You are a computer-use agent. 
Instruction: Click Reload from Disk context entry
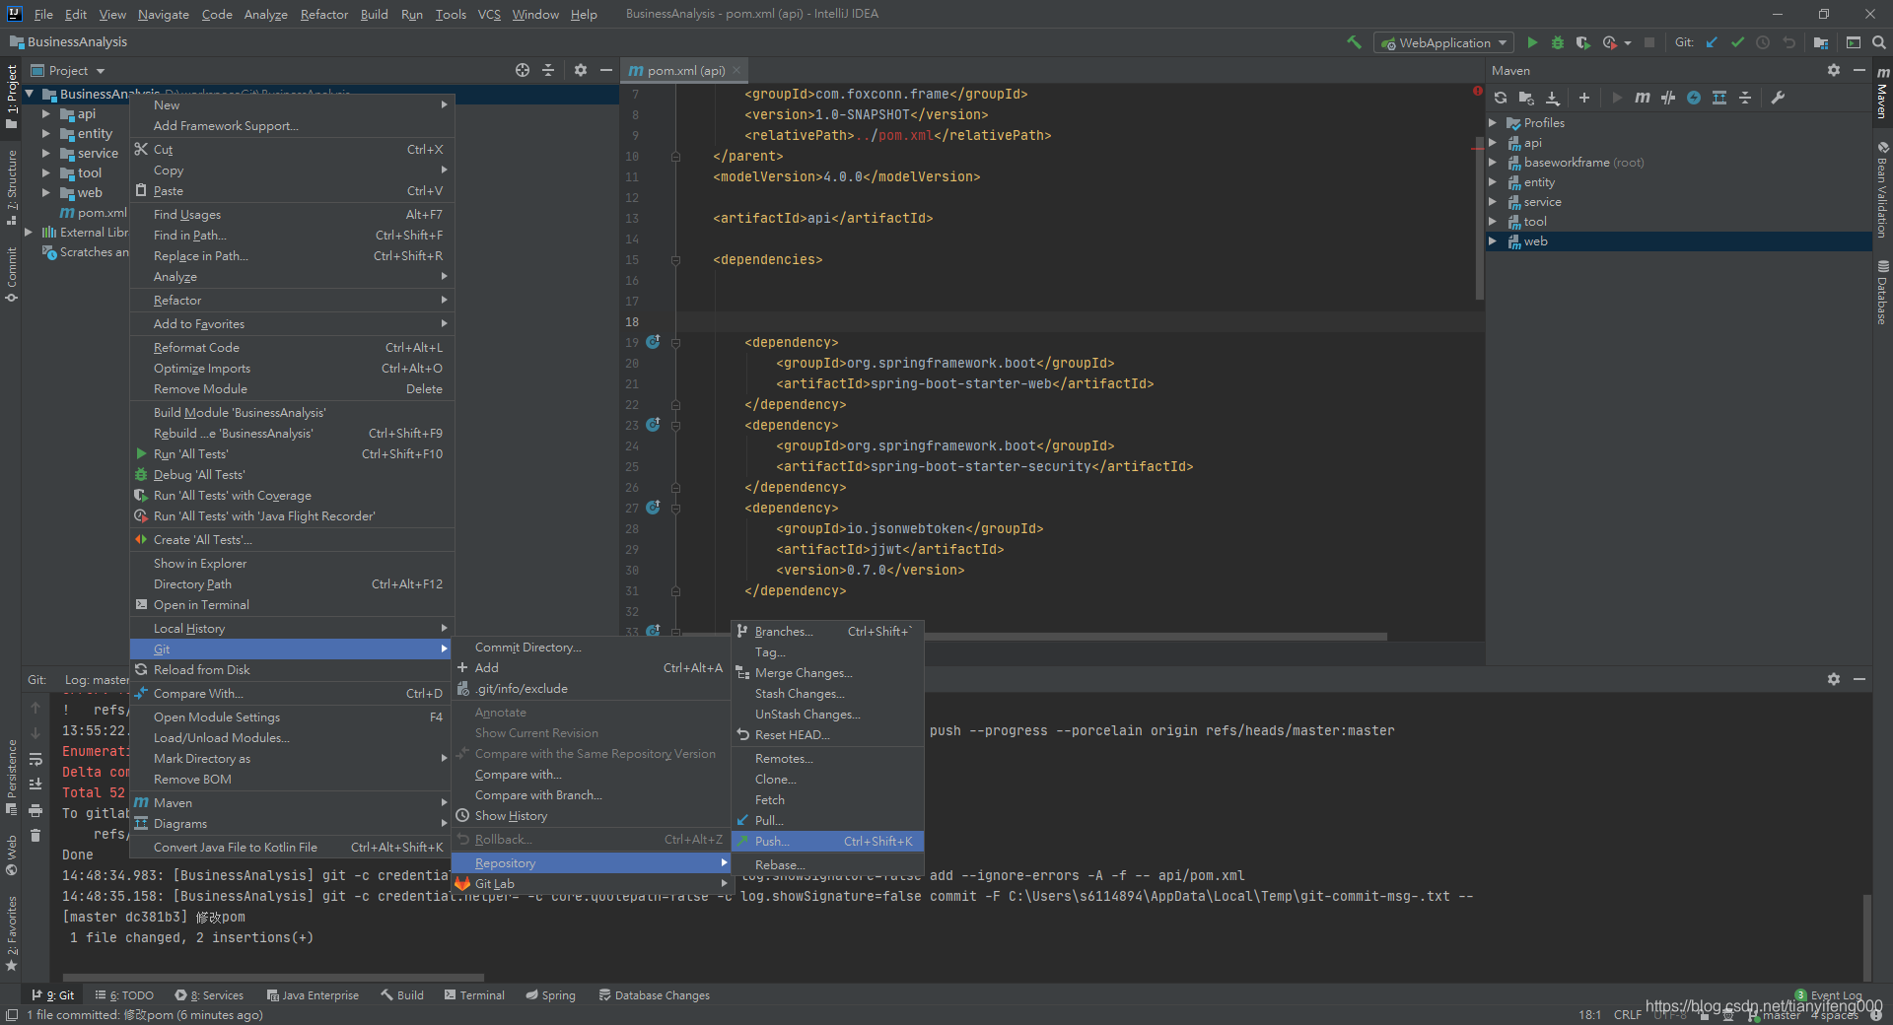(x=292, y=669)
